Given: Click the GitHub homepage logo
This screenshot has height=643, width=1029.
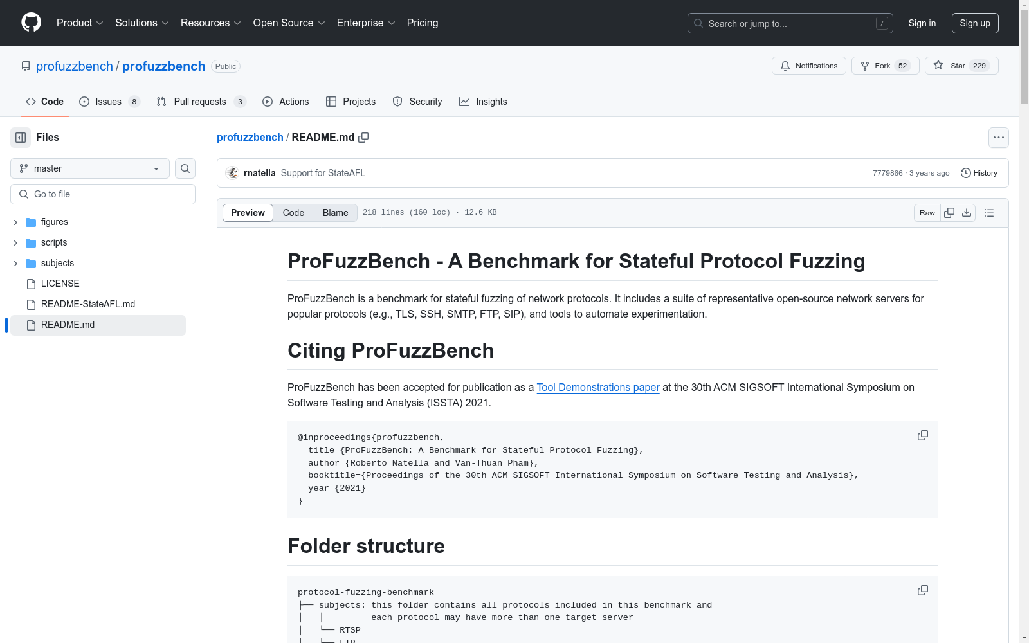Looking at the screenshot, I should click(x=30, y=23).
